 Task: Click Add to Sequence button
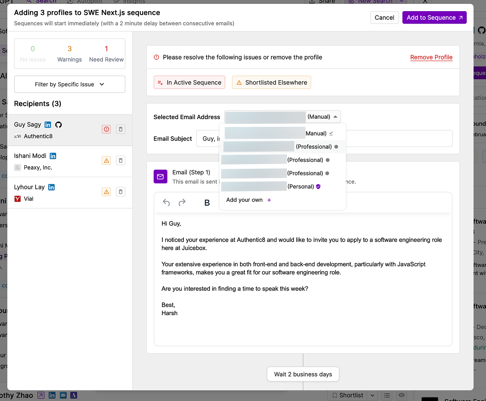click(434, 18)
